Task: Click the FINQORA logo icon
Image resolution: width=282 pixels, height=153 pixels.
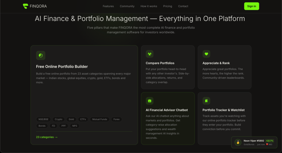Action: click(25, 6)
